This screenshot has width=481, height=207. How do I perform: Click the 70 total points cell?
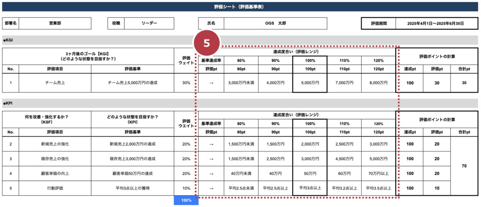(x=464, y=166)
